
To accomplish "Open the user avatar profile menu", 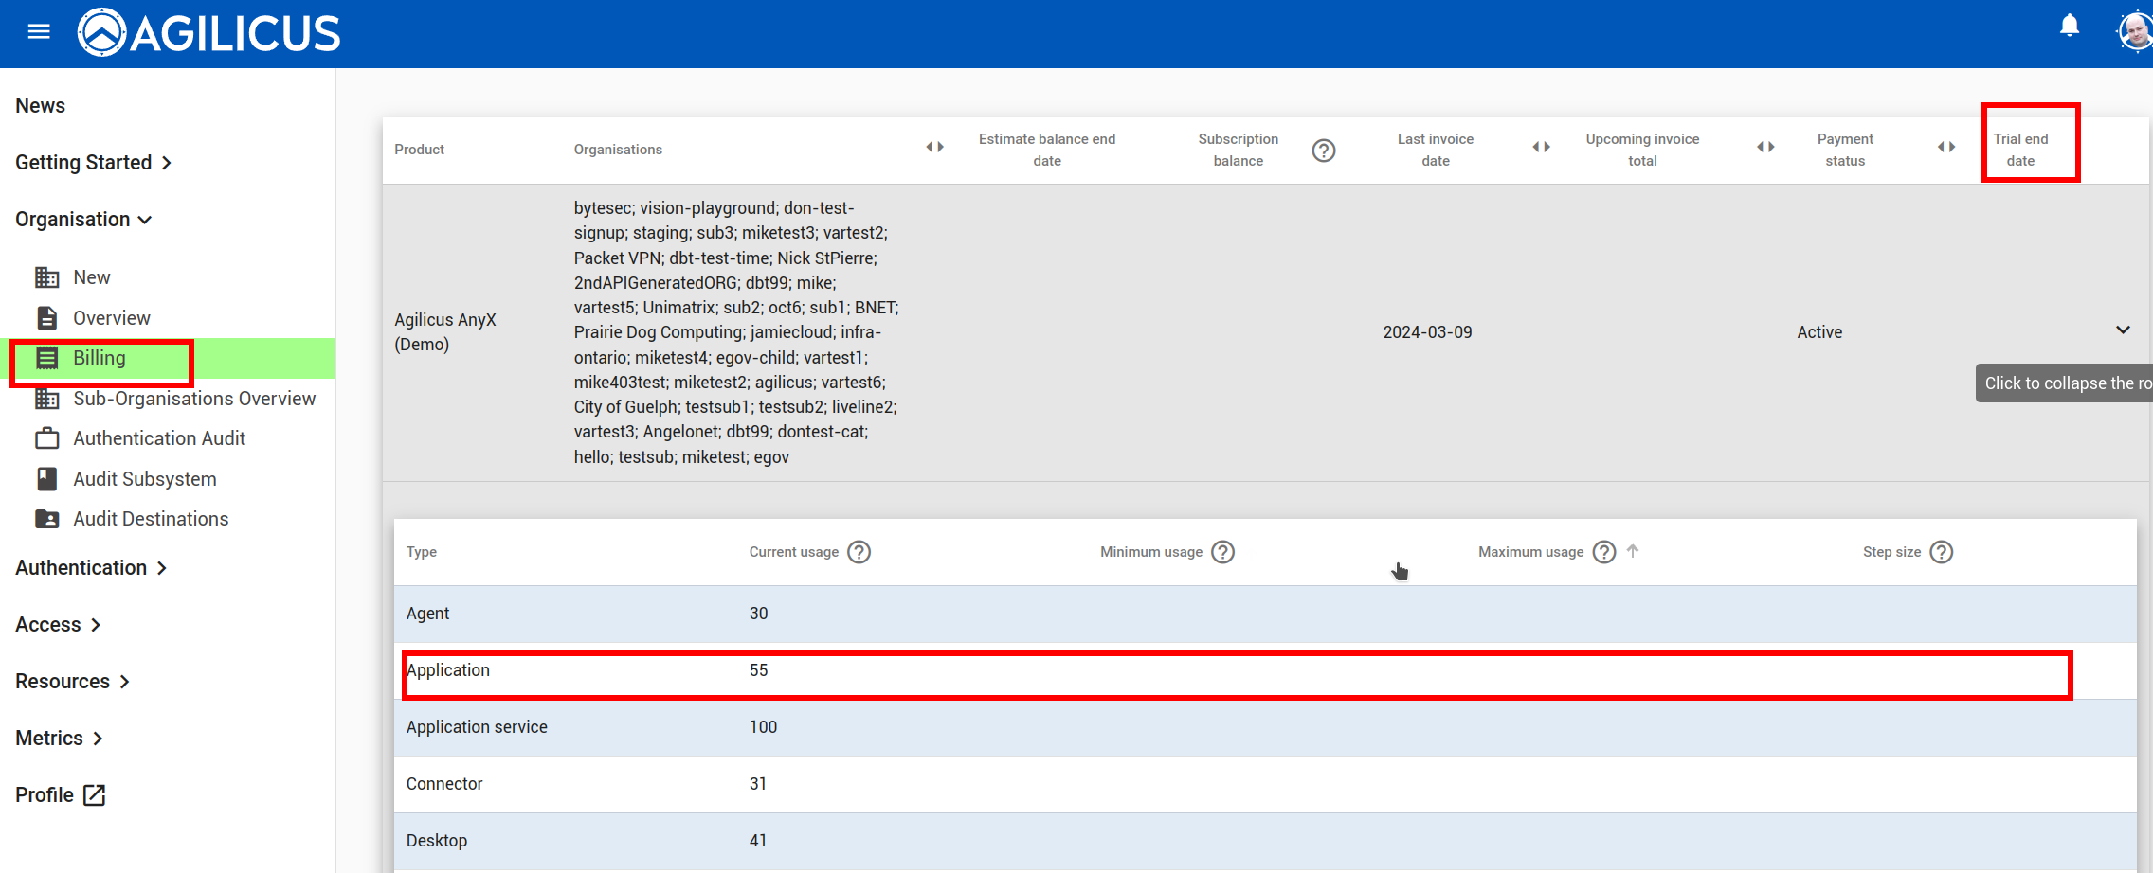I will [2134, 32].
